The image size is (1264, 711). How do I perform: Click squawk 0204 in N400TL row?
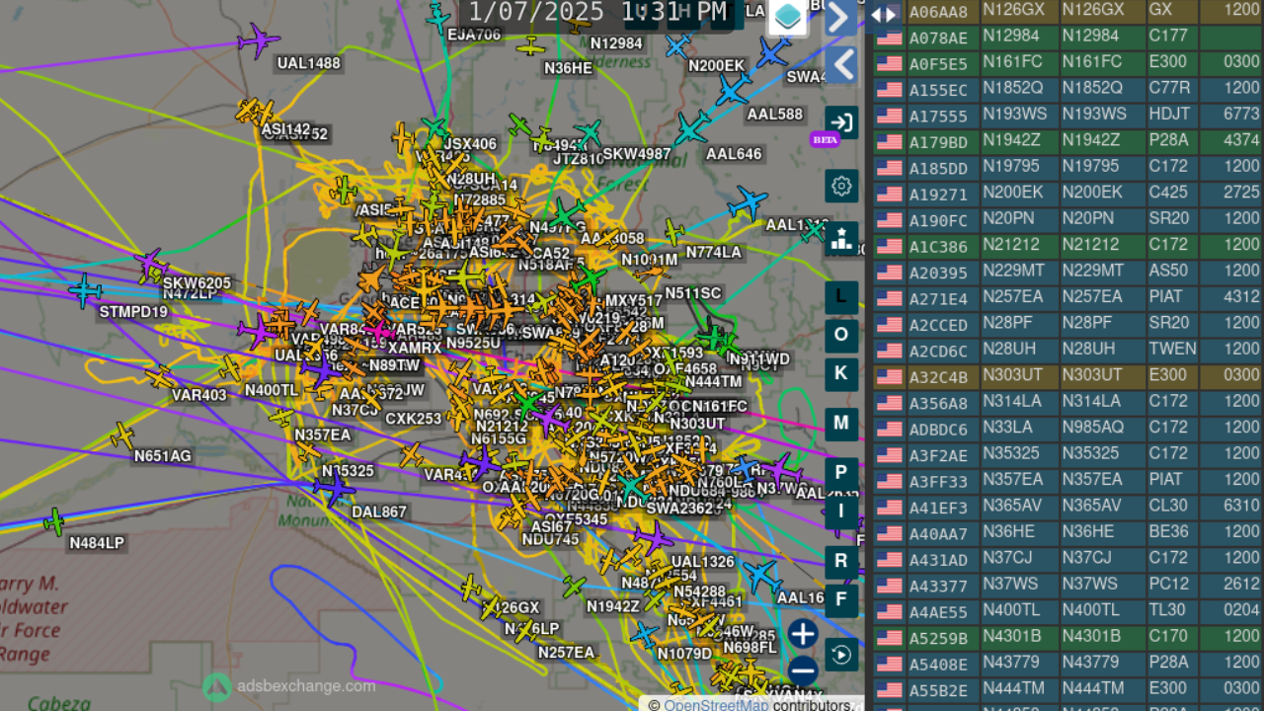point(1241,609)
